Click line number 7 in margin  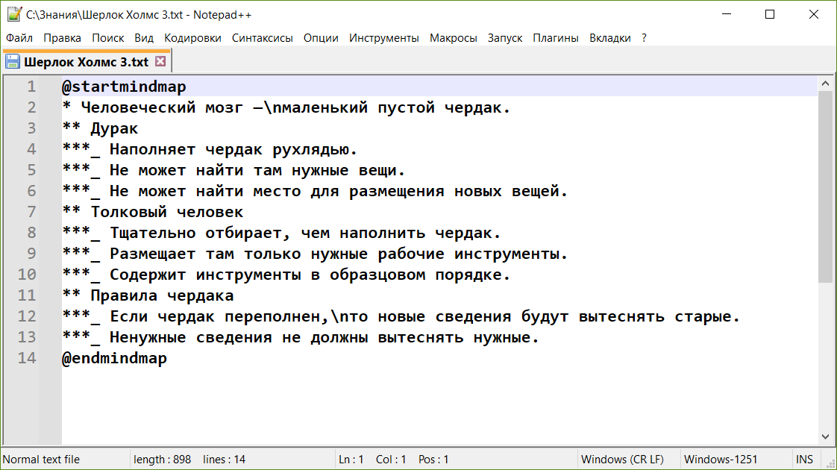tap(31, 212)
